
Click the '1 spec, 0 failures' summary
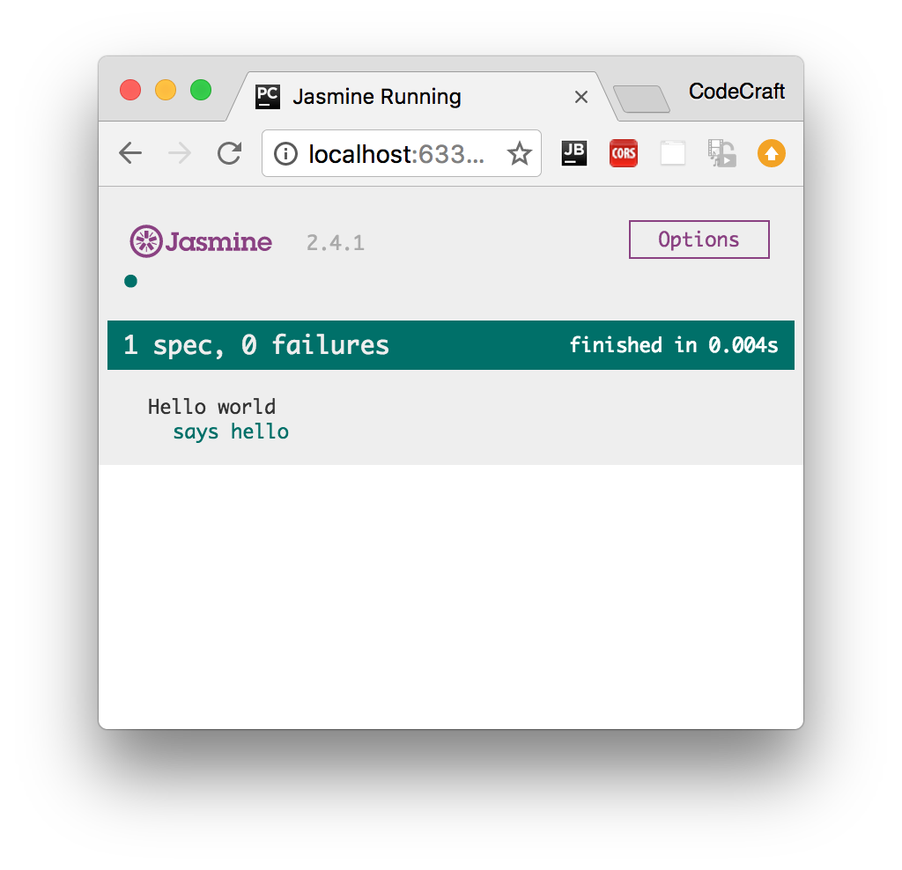tap(256, 345)
